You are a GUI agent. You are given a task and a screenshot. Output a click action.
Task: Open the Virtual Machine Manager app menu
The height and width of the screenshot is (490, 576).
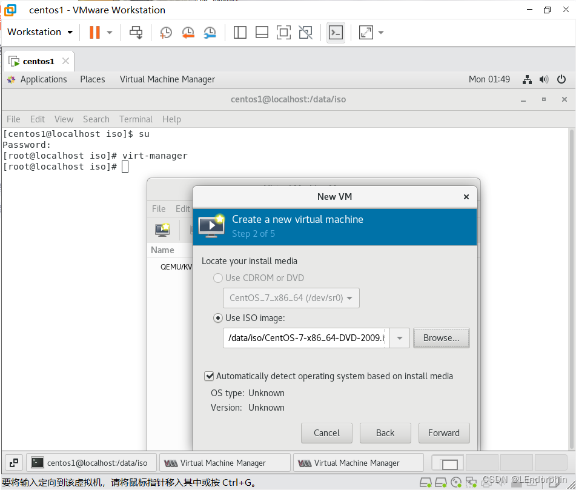pos(167,79)
